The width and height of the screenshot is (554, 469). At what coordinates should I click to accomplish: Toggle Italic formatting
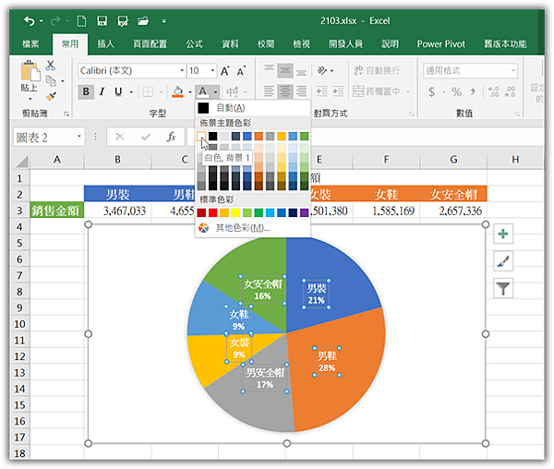click(x=102, y=91)
